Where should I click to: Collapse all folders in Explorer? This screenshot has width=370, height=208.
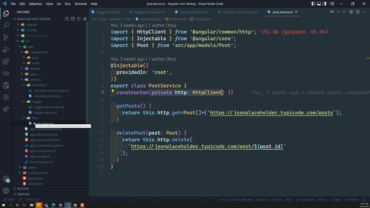pyautogui.click(x=85, y=19)
